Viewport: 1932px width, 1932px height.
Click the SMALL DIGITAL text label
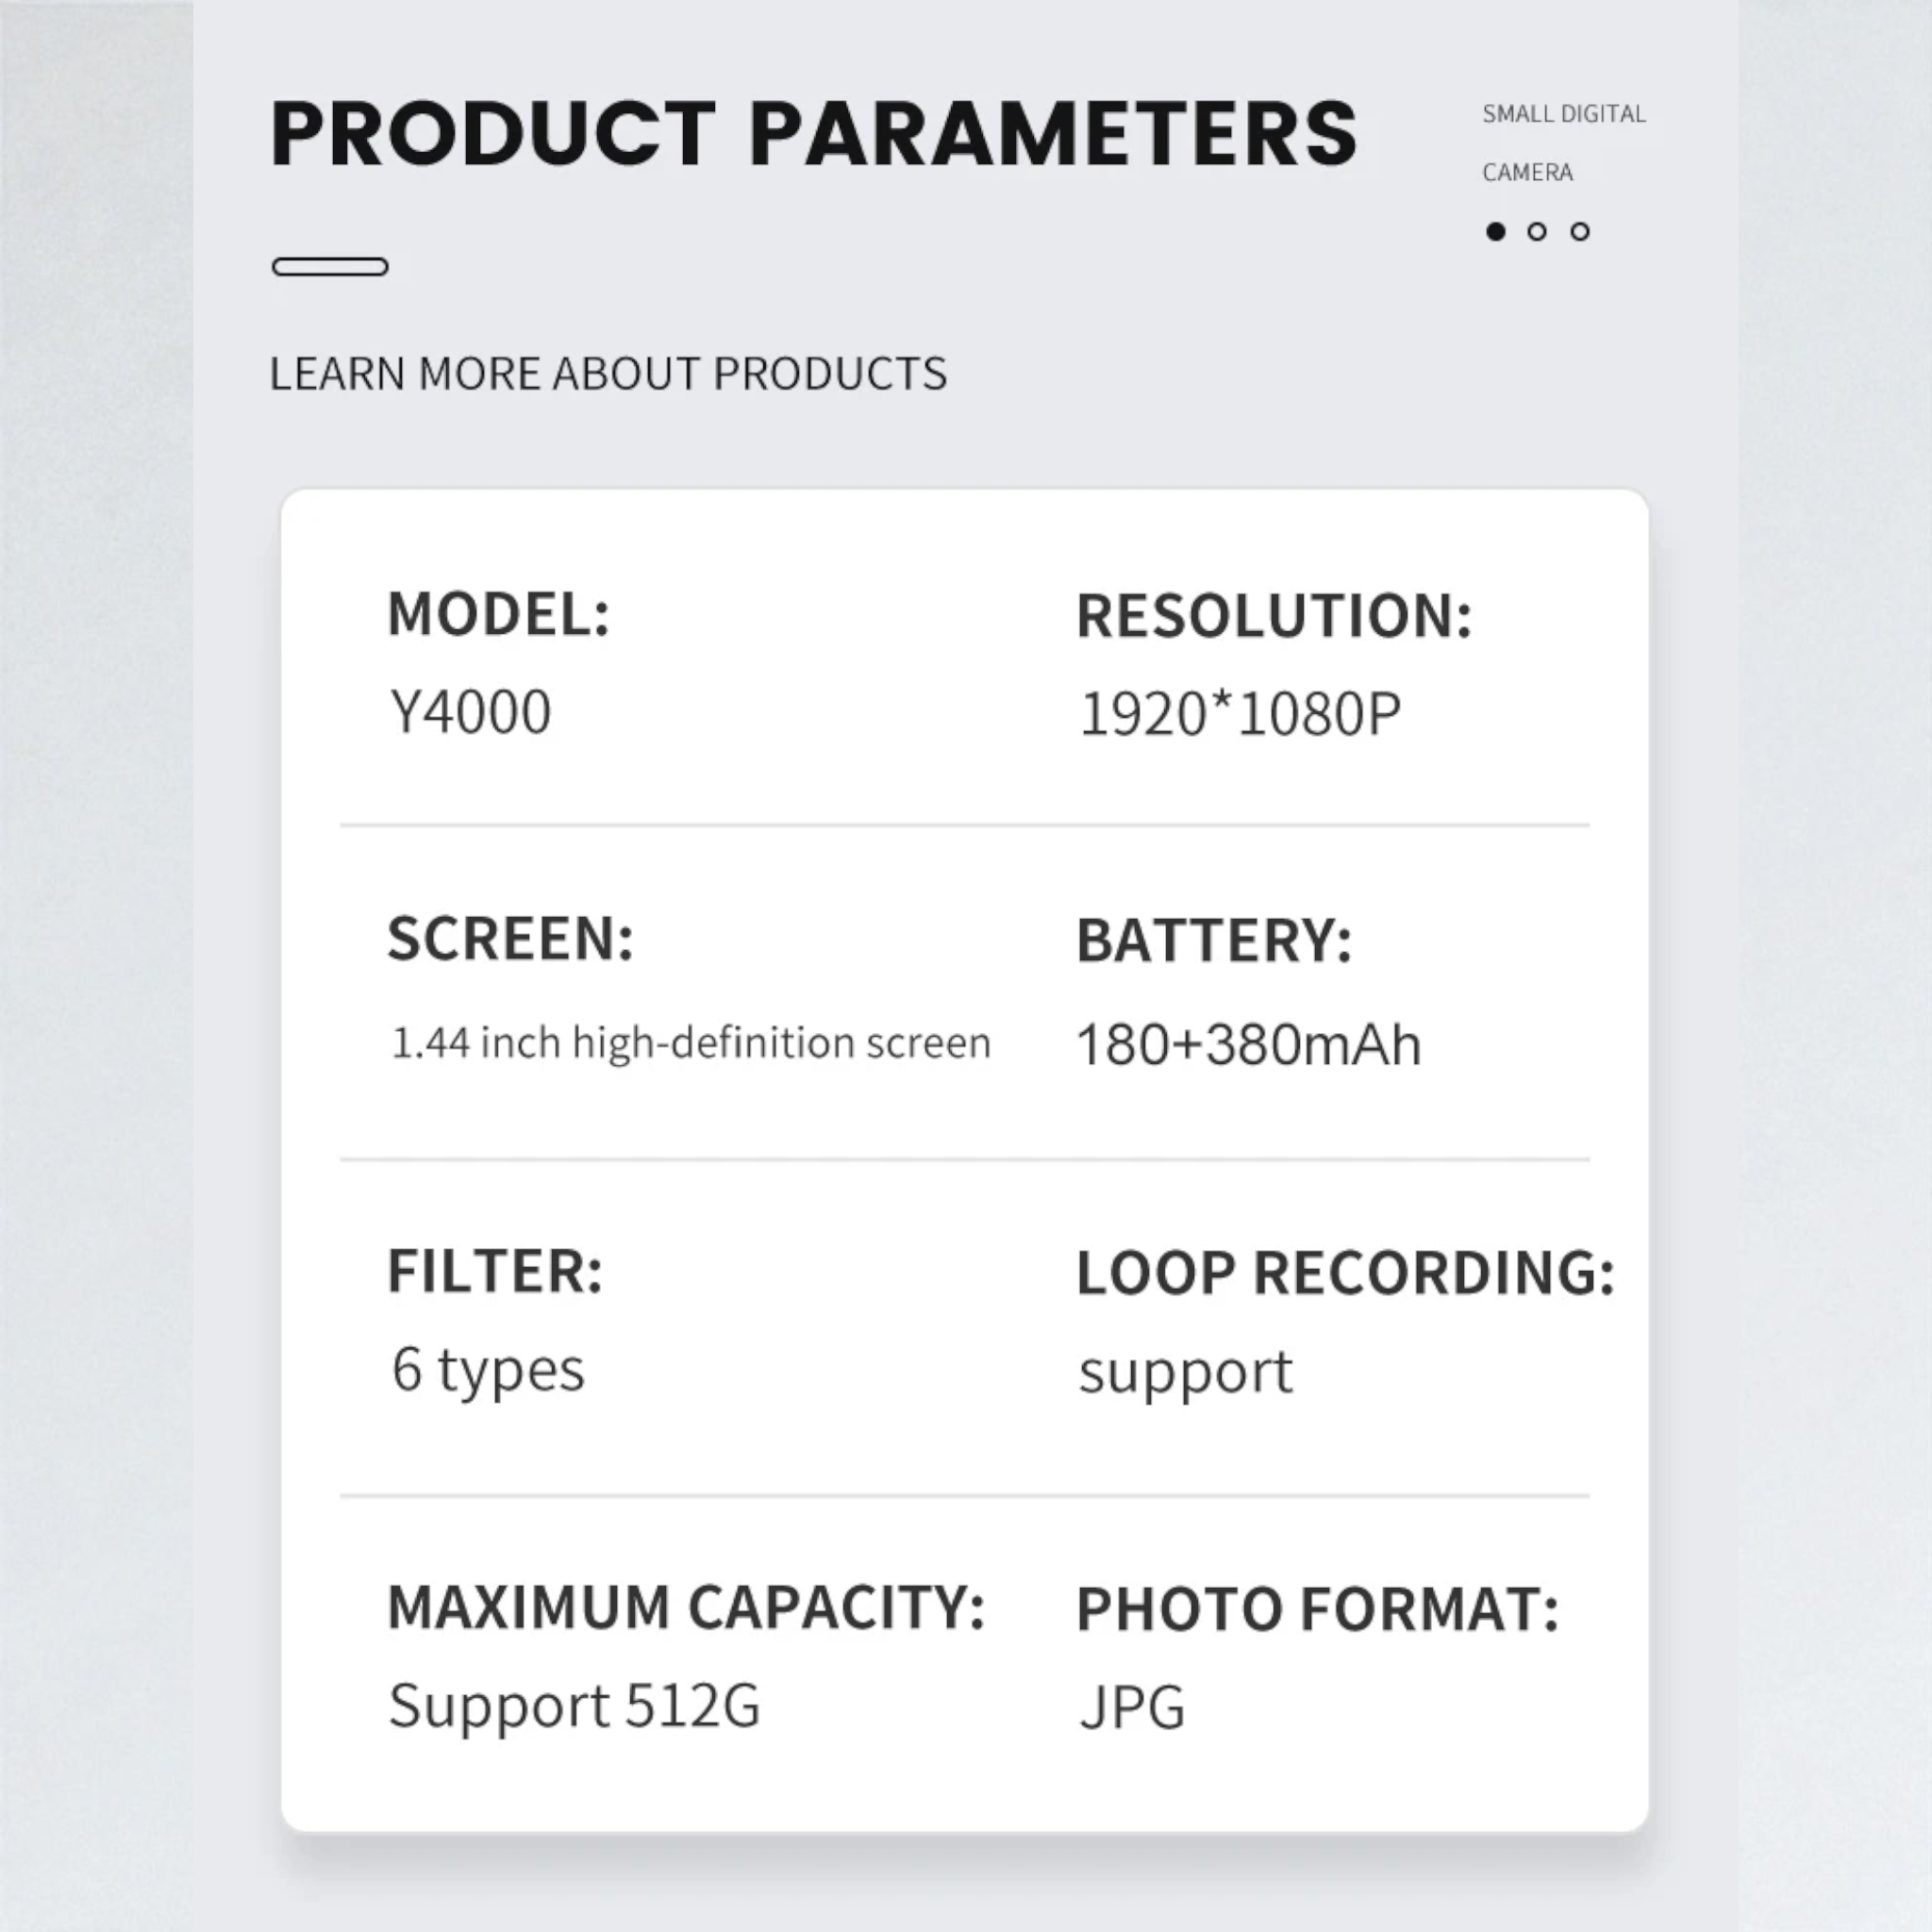pos(1563,114)
